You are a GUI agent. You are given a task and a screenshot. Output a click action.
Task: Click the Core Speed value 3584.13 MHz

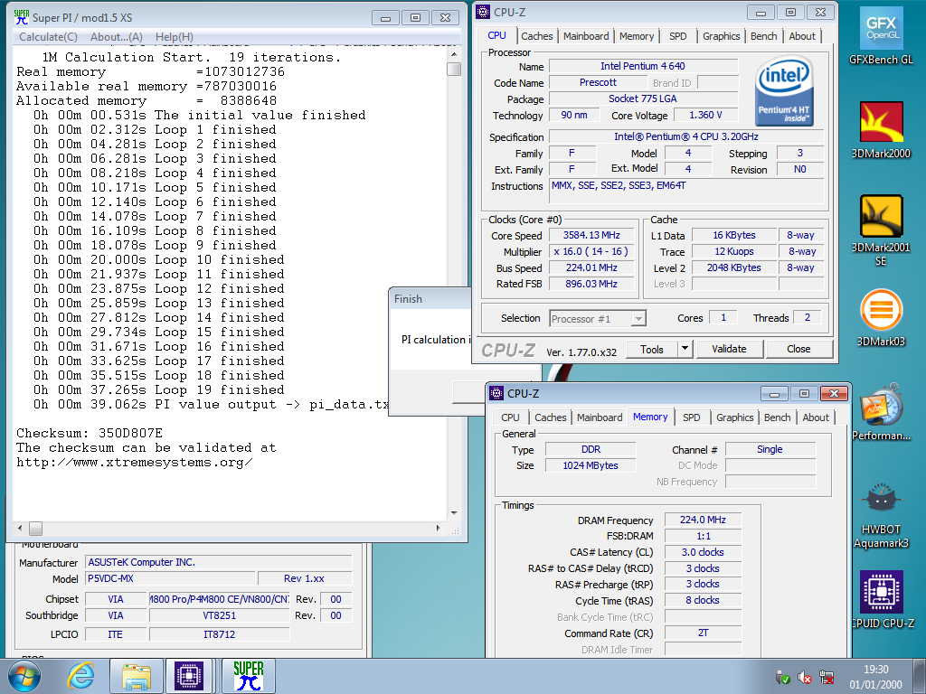(x=591, y=235)
